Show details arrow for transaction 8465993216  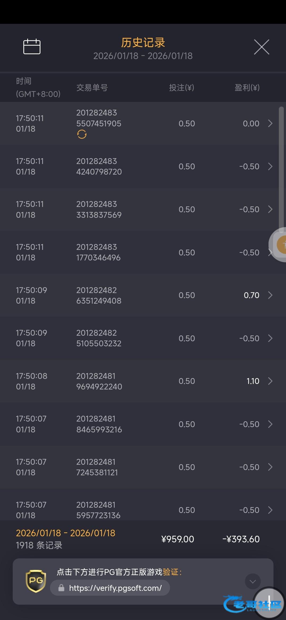pyautogui.click(x=270, y=424)
